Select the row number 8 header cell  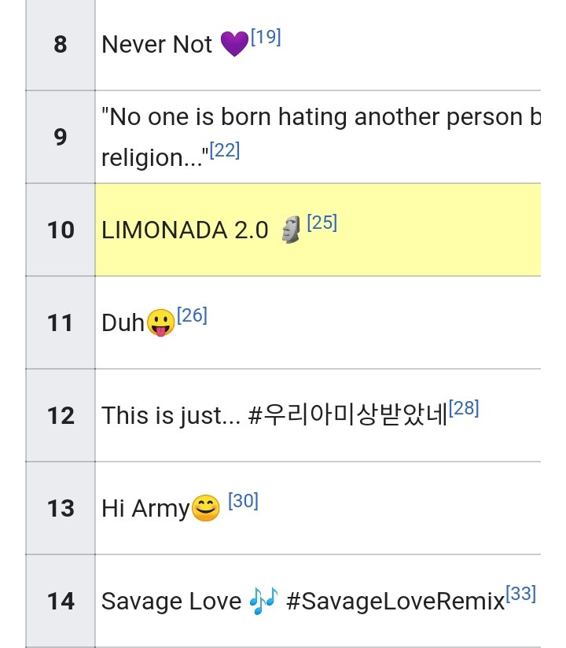pos(61,44)
